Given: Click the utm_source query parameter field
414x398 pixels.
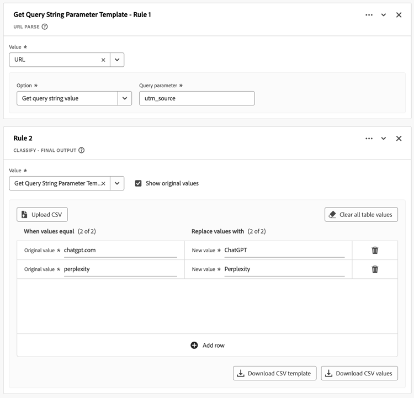Looking at the screenshot, I should pyautogui.click(x=197, y=98).
